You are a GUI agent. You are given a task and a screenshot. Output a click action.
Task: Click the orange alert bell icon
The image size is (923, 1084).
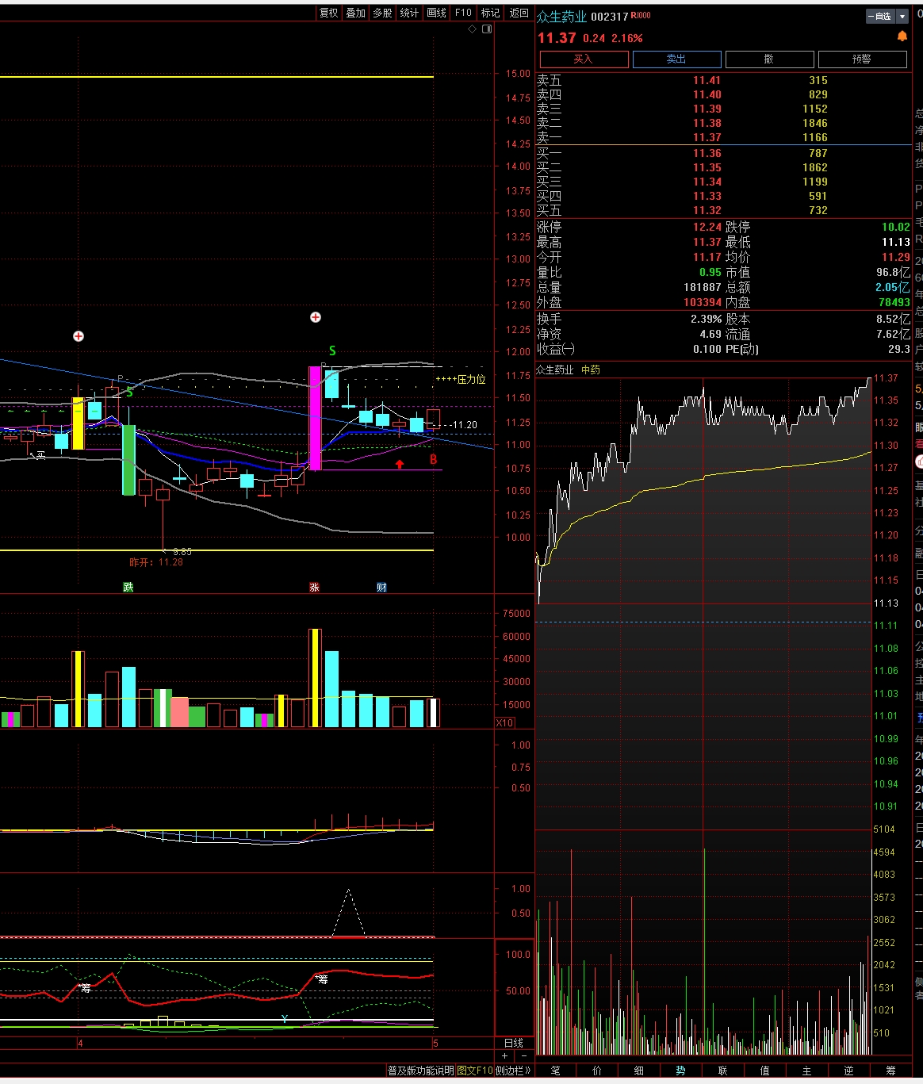pyautogui.click(x=902, y=36)
